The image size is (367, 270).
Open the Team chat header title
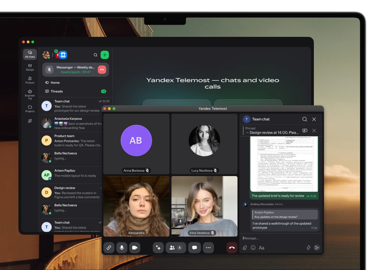[x=261, y=119]
